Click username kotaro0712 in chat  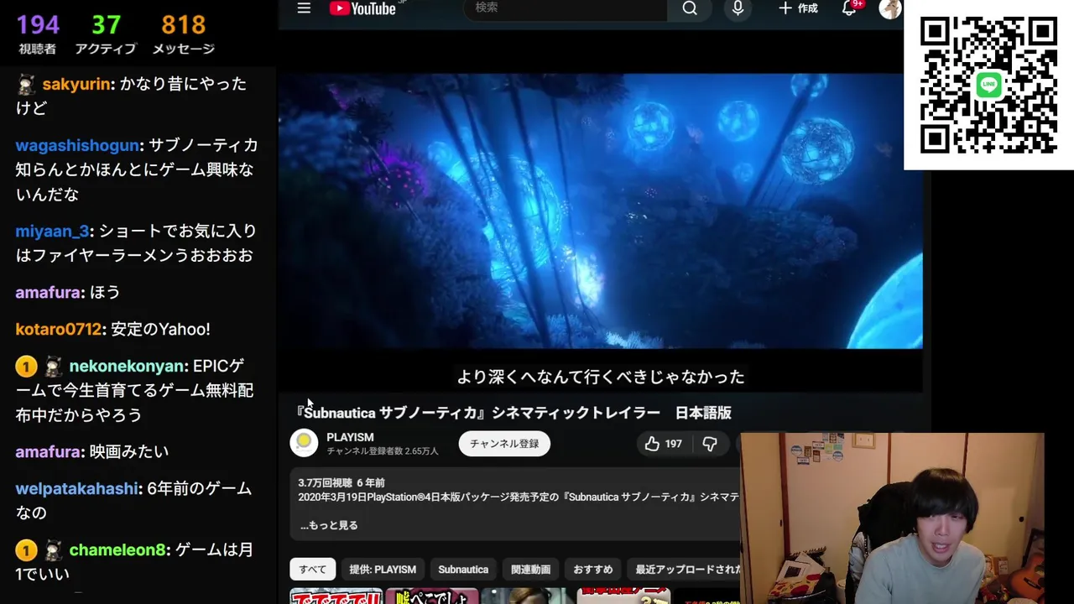coord(58,329)
